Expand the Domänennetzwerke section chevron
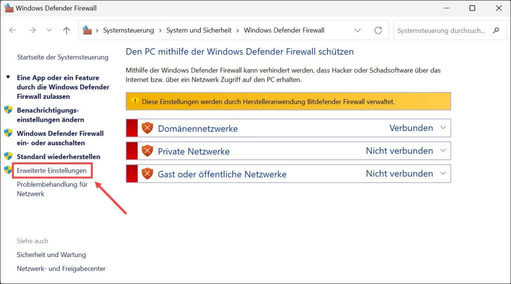Screen dimensions: 511x284 (443, 128)
